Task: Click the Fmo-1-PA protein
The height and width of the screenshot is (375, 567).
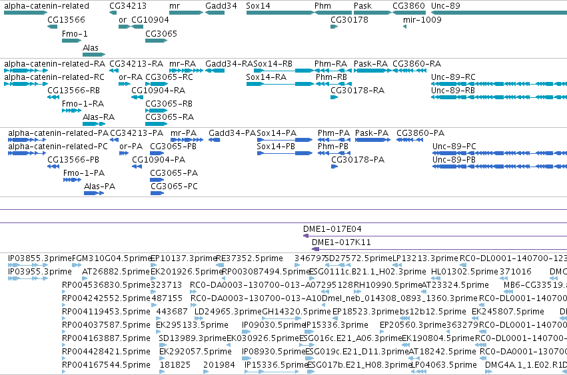Action: tap(72, 180)
